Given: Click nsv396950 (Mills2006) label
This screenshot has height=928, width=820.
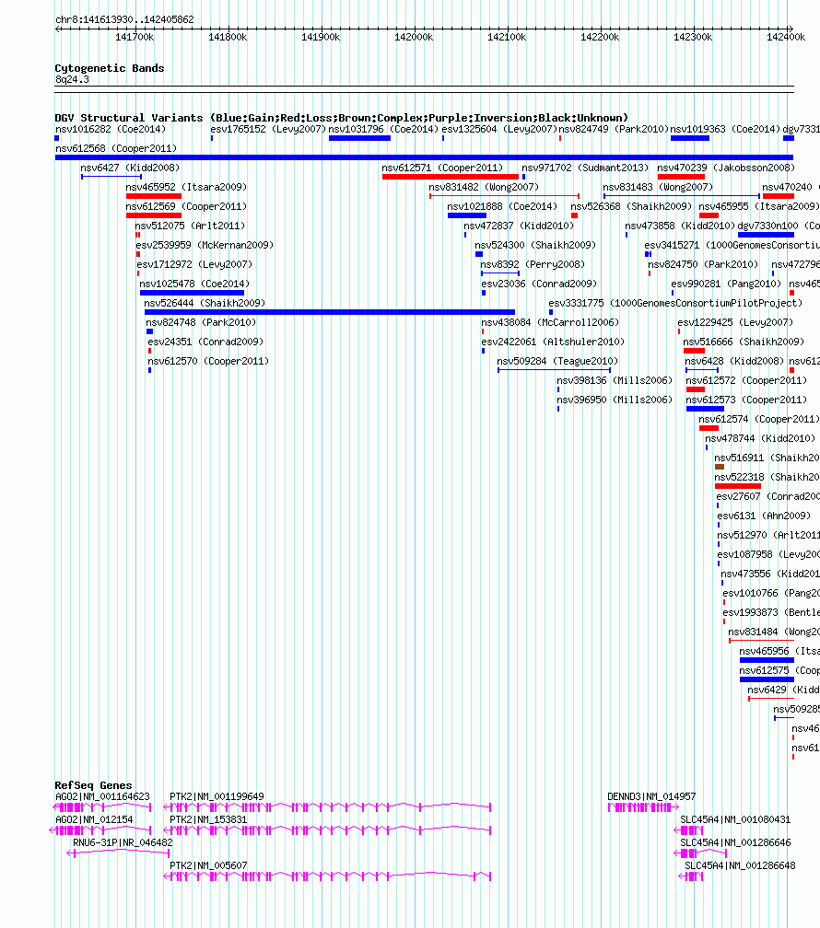Looking at the screenshot, I should (615, 400).
